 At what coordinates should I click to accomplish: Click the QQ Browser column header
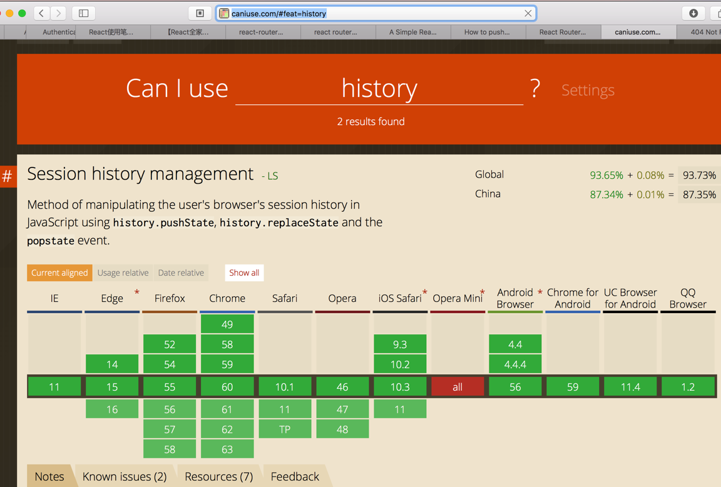tap(688, 299)
